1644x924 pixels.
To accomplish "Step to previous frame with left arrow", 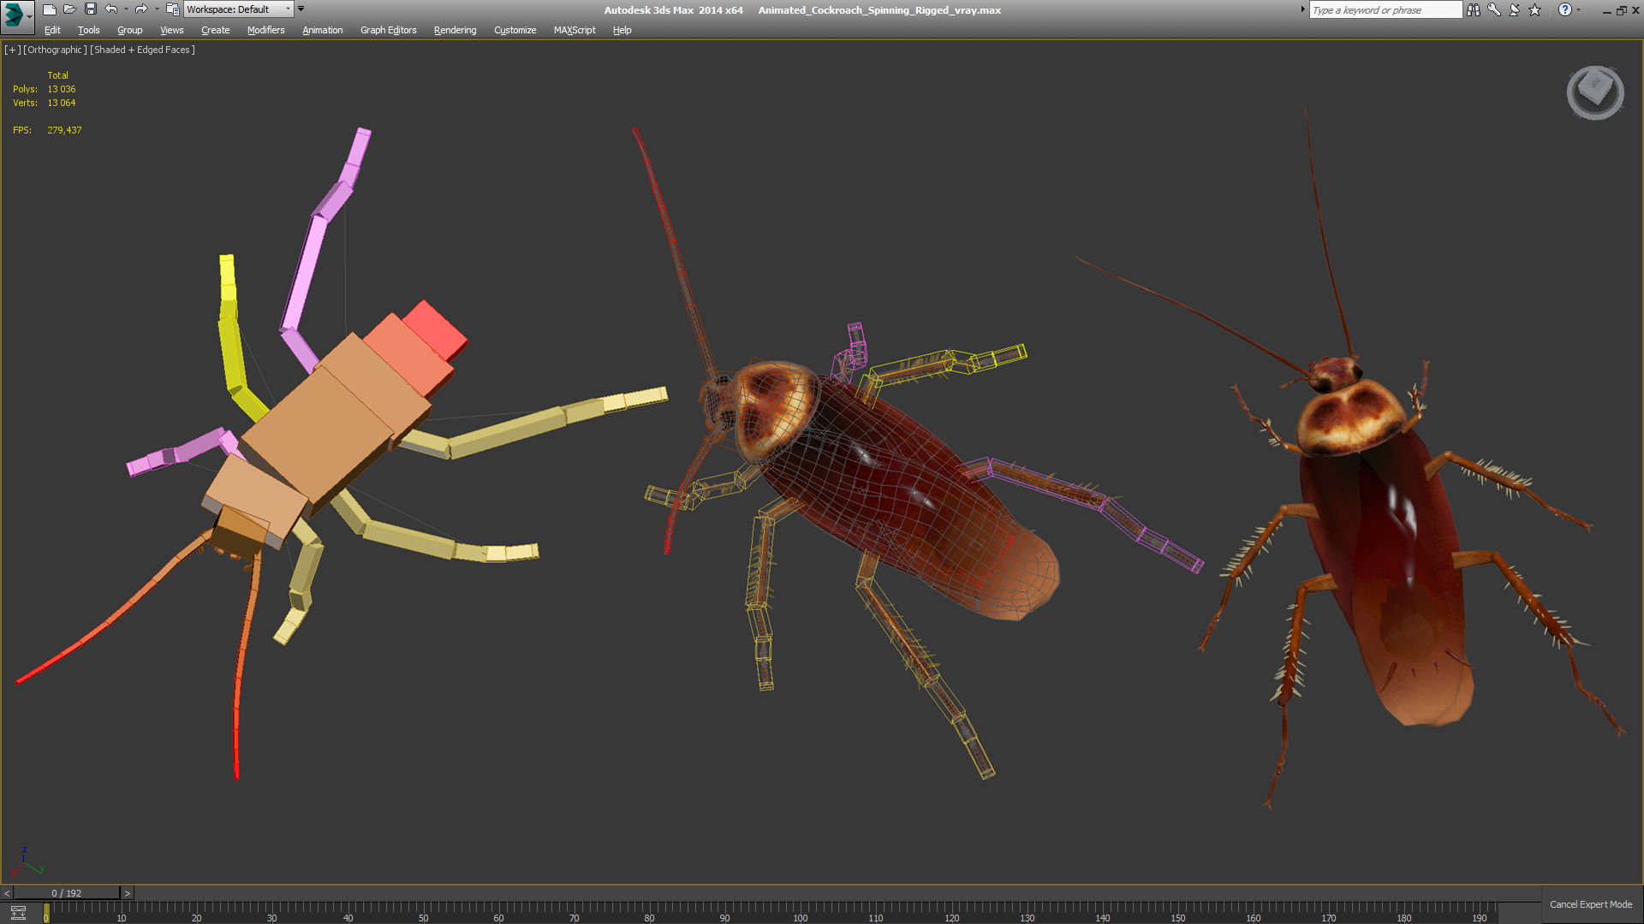I will 7,893.
